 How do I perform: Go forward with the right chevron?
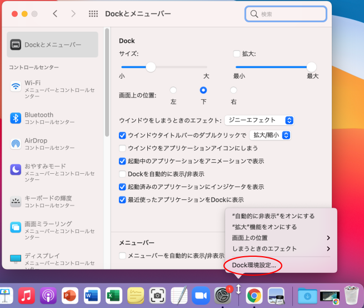click(x=73, y=14)
